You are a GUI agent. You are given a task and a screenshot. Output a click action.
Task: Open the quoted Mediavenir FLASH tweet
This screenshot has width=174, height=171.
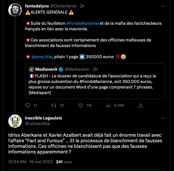point(95,84)
